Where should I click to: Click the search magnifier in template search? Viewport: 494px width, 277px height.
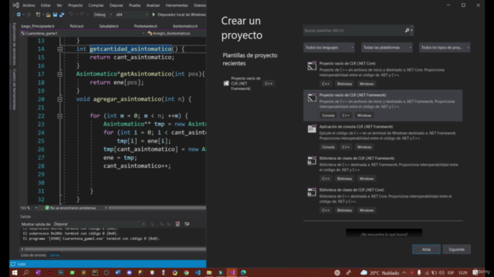[407, 31]
